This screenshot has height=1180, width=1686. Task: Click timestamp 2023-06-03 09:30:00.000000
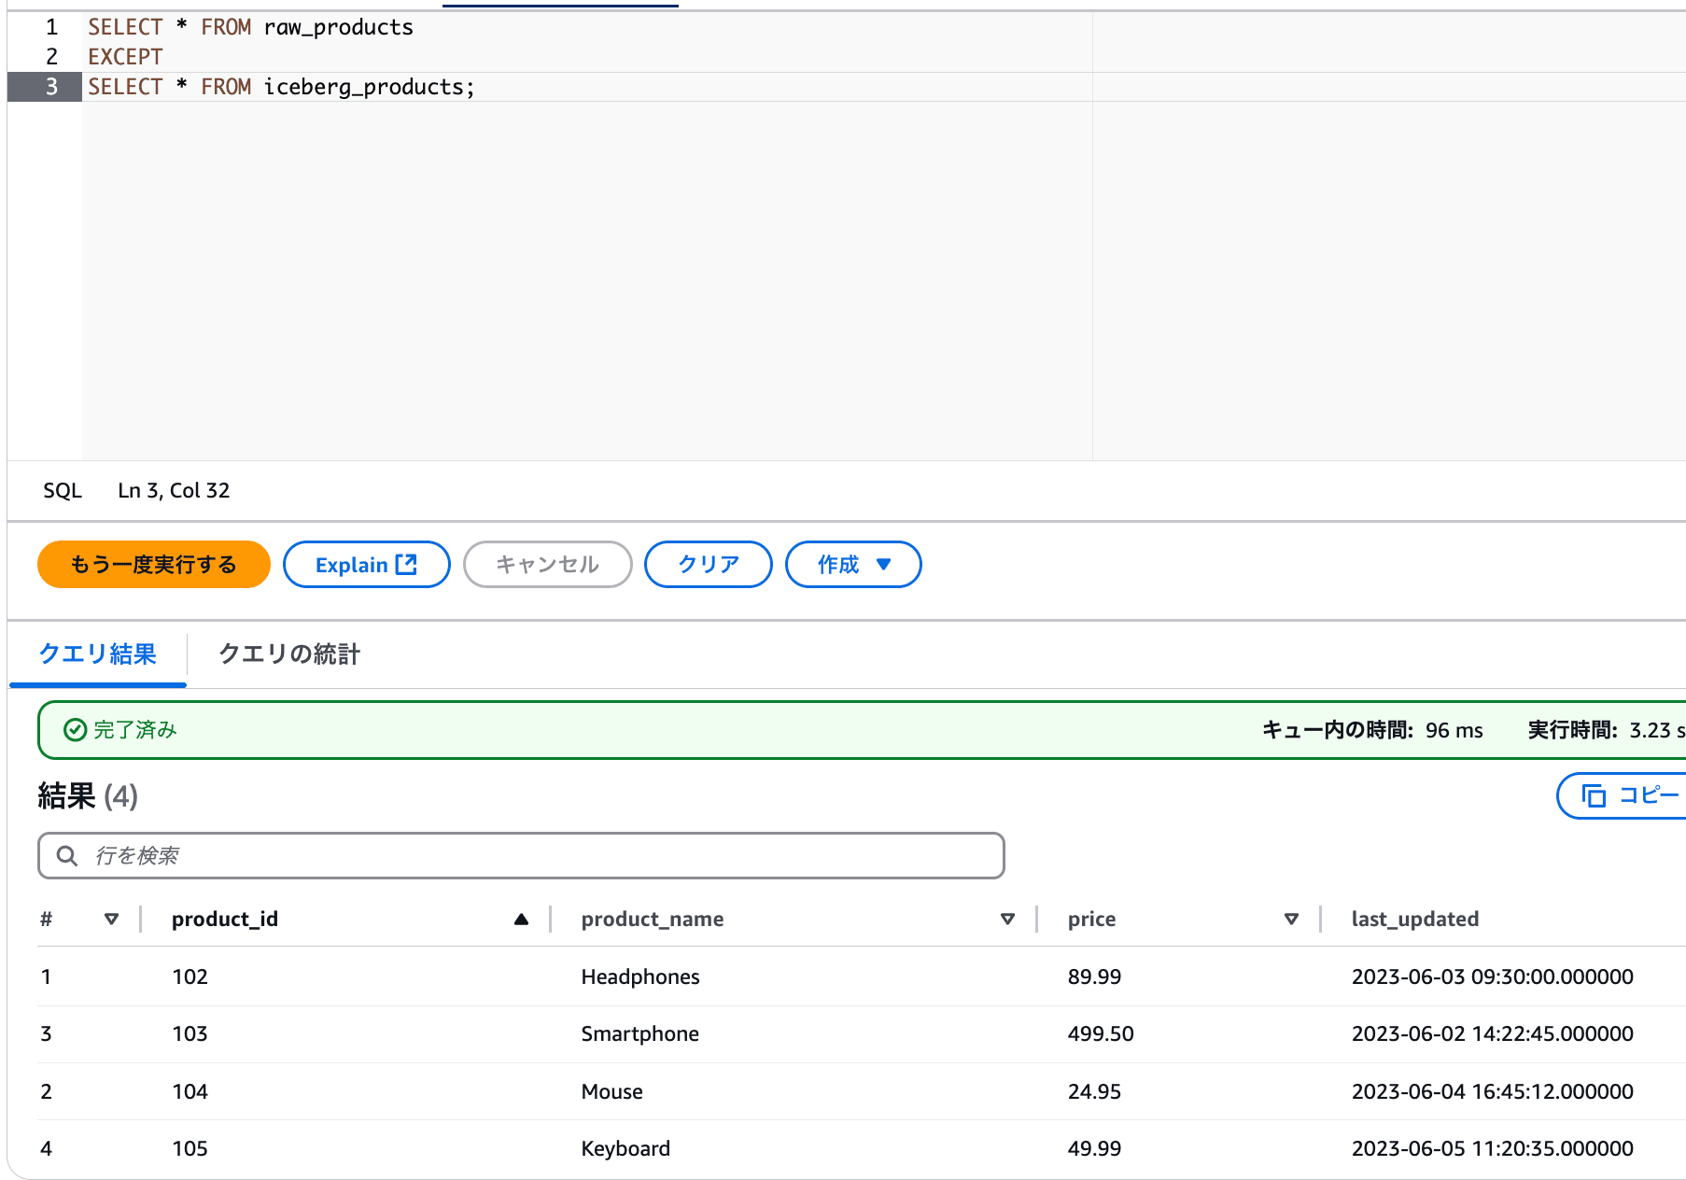tap(1493, 976)
